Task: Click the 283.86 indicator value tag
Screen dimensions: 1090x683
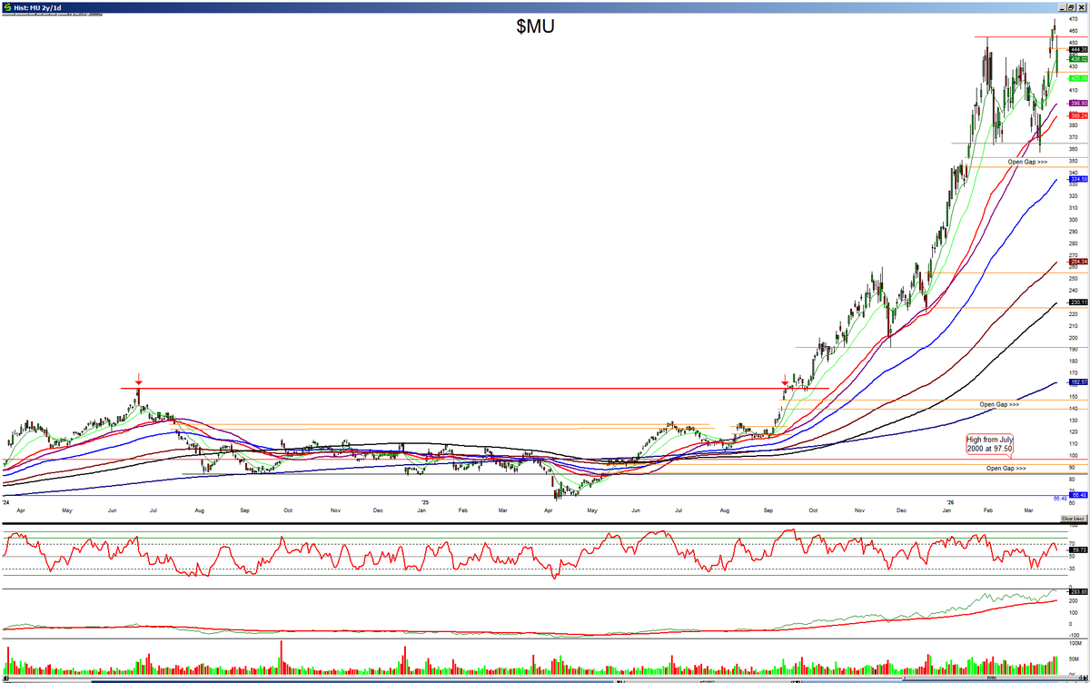Action: (x=1078, y=591)
